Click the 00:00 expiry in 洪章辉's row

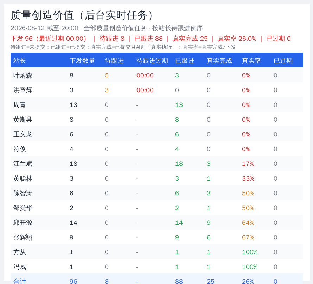coord(145,90)
